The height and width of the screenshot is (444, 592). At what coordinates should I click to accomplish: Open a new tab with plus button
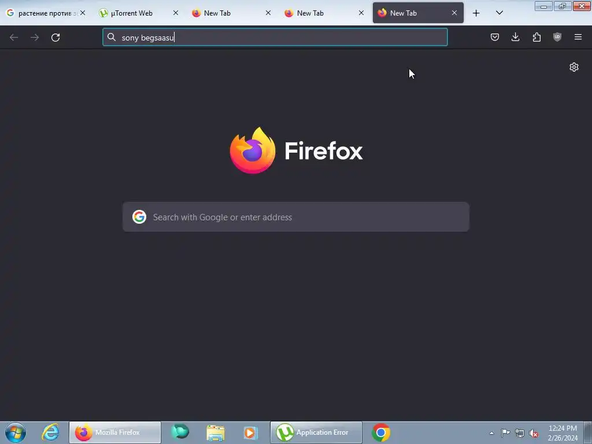[476, 13]
